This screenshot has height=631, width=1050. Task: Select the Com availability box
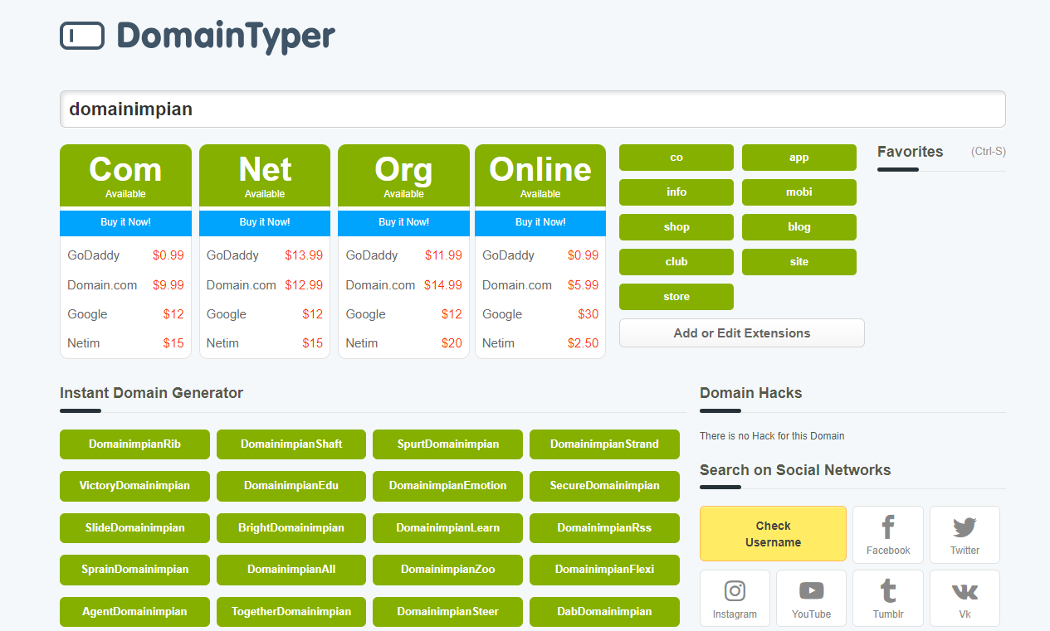click(125, 175)
